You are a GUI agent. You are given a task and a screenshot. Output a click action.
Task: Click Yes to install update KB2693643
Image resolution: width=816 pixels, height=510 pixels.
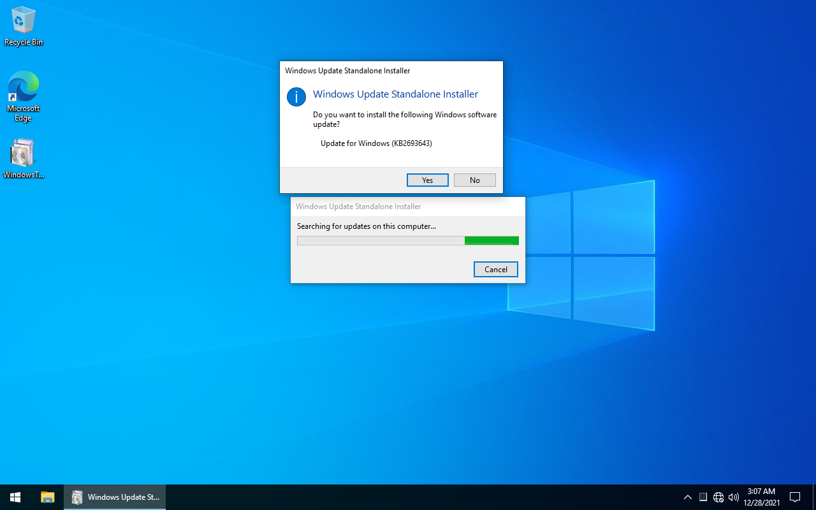tap(427, 180)
